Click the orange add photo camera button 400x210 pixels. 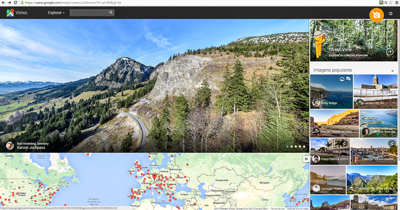(x=376, y=15)
